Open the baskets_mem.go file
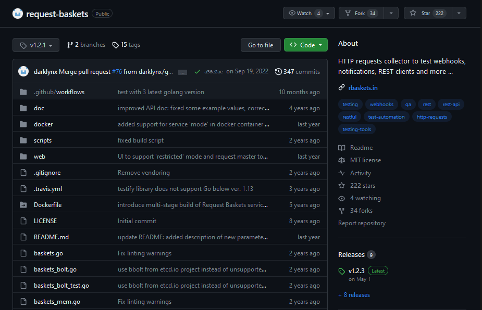482x310 pixels. pos(57,302)
